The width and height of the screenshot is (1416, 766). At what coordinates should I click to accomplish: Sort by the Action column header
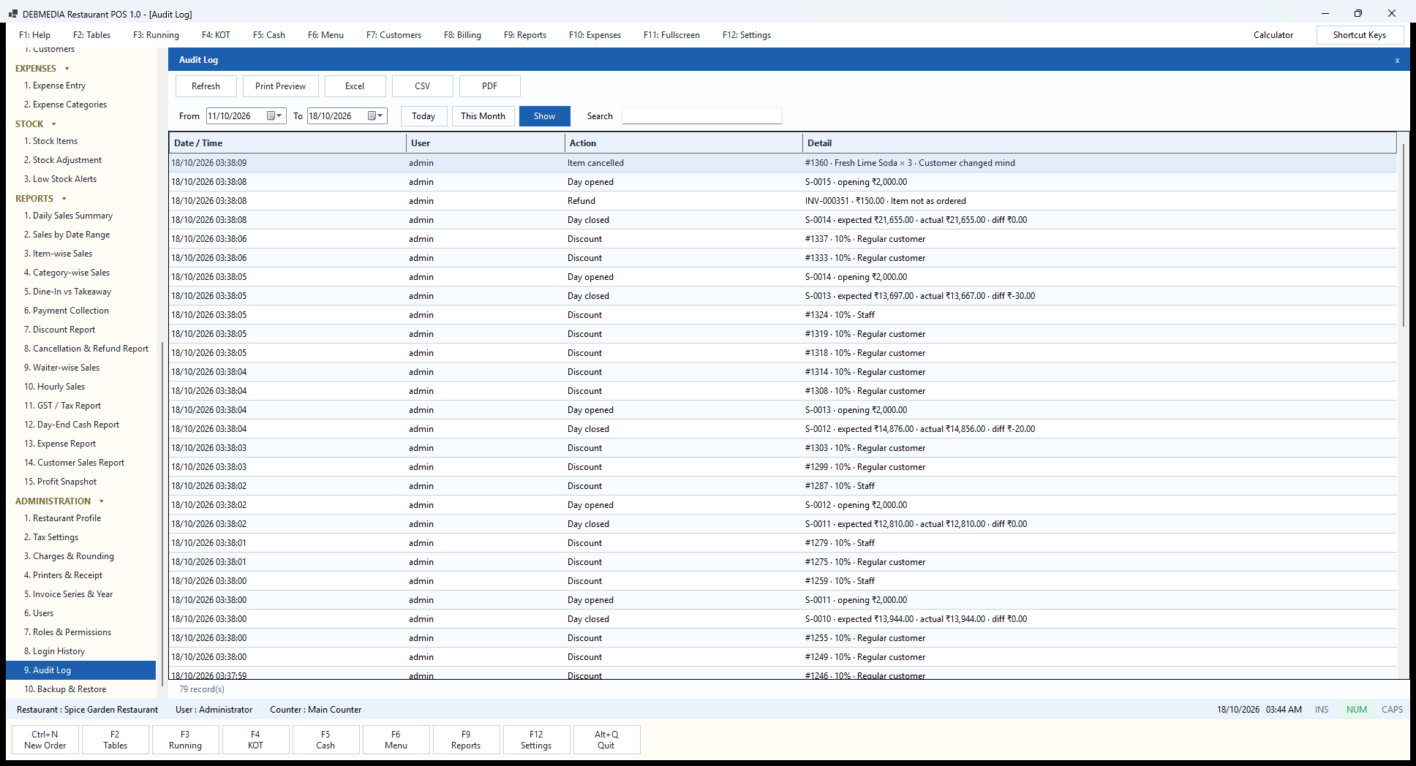coord(683,143)
